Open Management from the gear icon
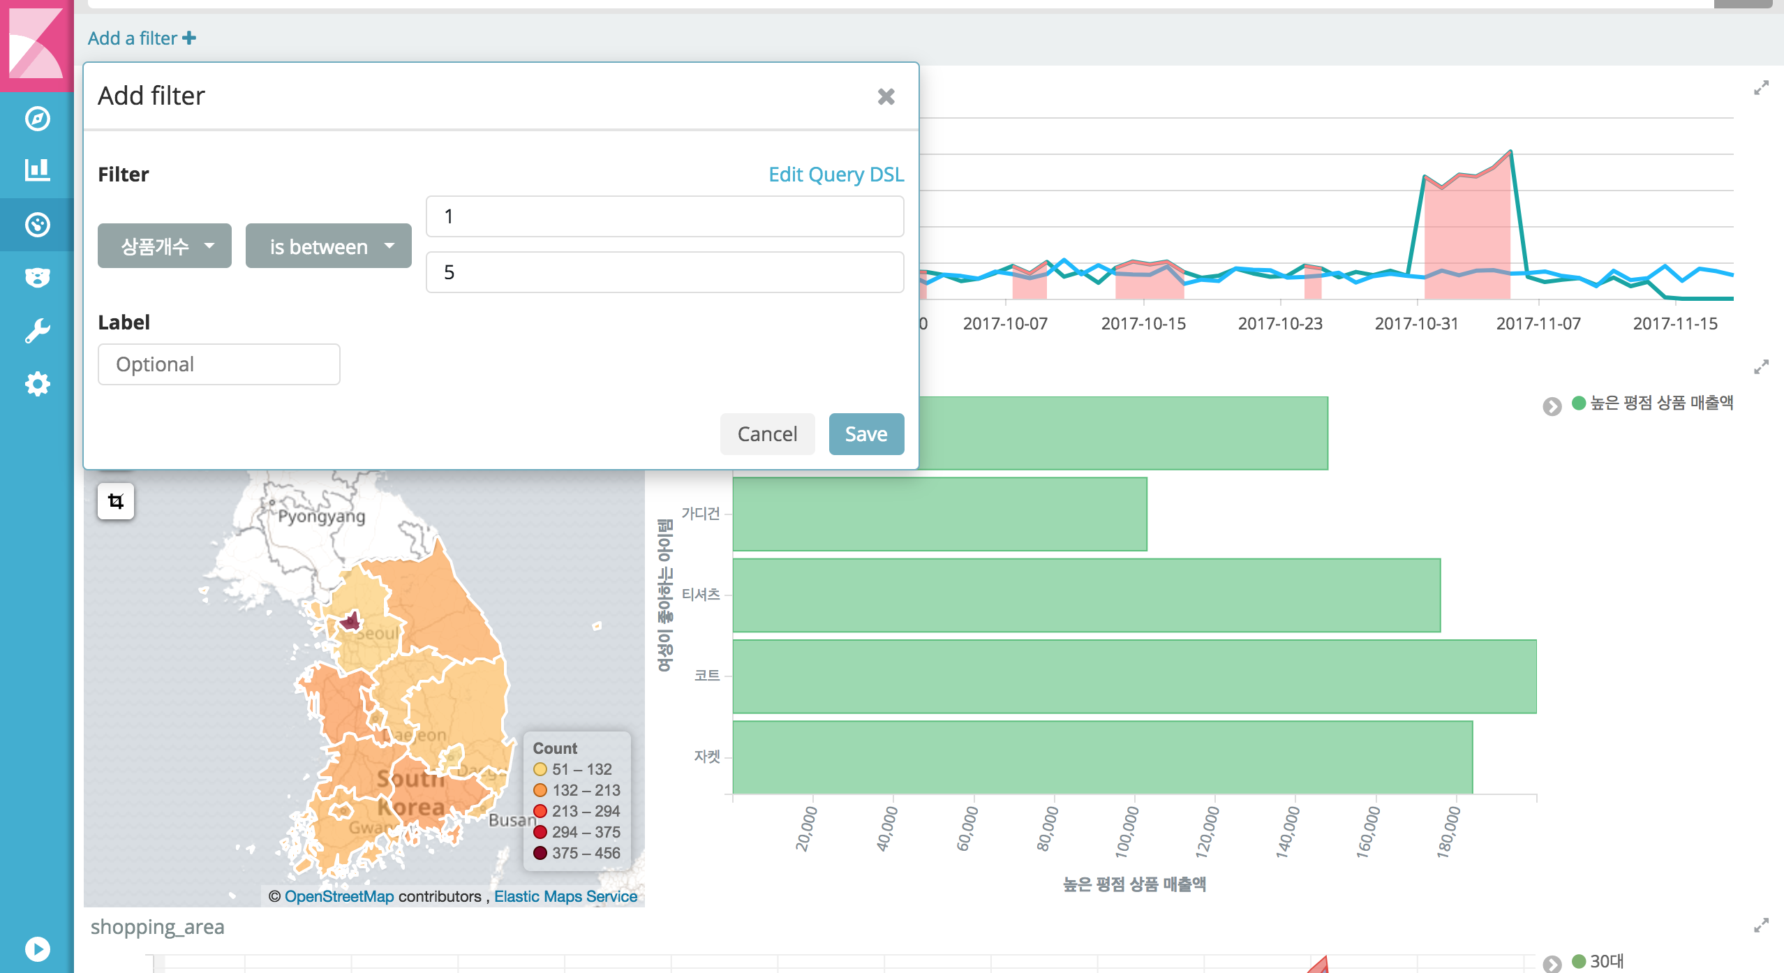 (37, 384)
